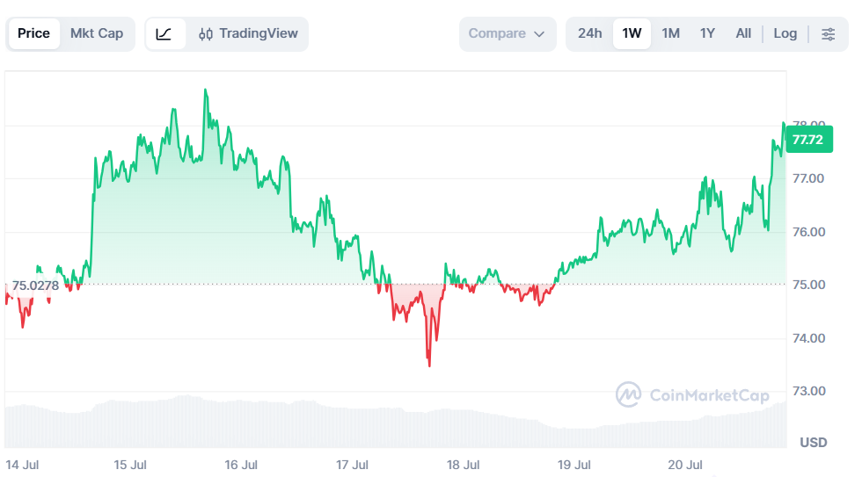Open the TradingView chart mode
The height and width of the screenshot is (477, 862).
point(248,34)
